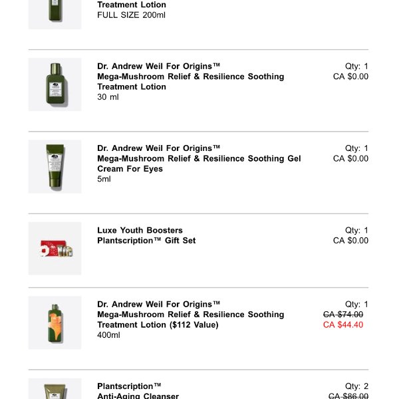Open the Gel Cream For Eyes tube thumbnail
The height and width of the screenshot is (399, 399).
pyautogui.click(x=55, y=166)
